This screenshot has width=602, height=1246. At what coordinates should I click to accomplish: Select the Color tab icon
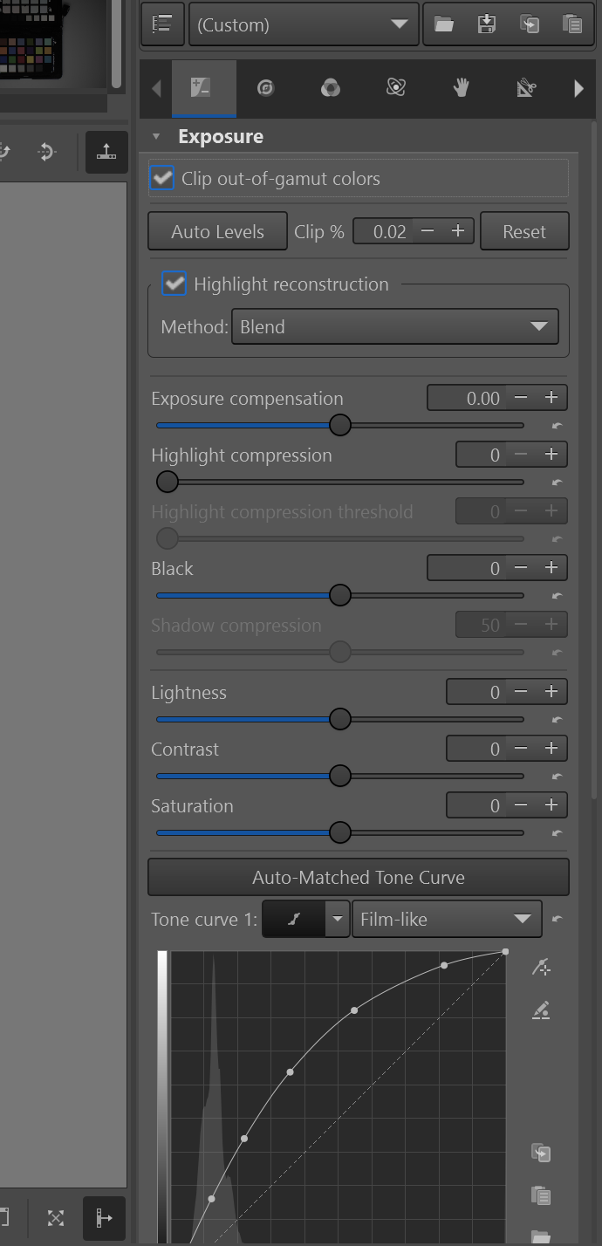coord(331,87)
